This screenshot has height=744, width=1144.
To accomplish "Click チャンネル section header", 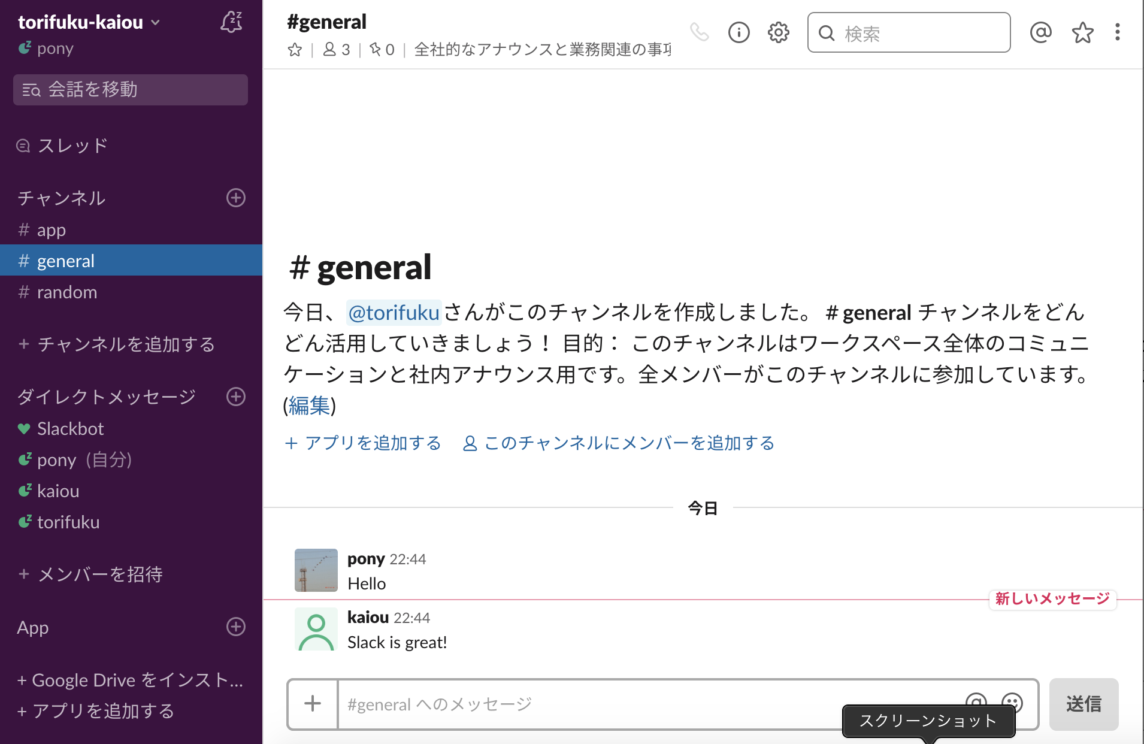I will [x=62, y=198].
